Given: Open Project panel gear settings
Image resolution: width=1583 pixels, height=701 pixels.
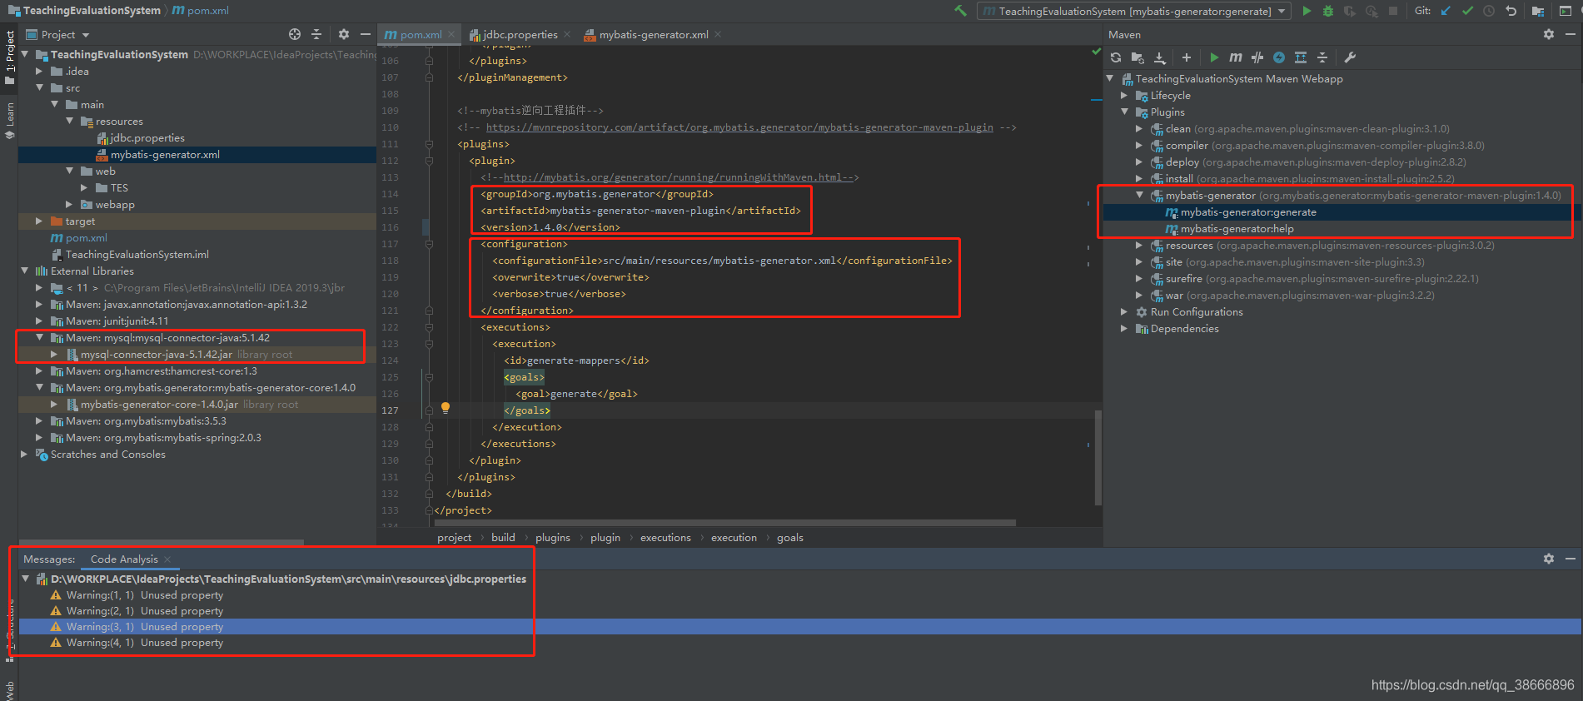Looking at the screenshot, I should (x=344, y=34).
